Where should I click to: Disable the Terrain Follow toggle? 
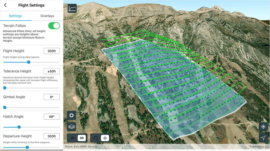[x=54, y=25]
